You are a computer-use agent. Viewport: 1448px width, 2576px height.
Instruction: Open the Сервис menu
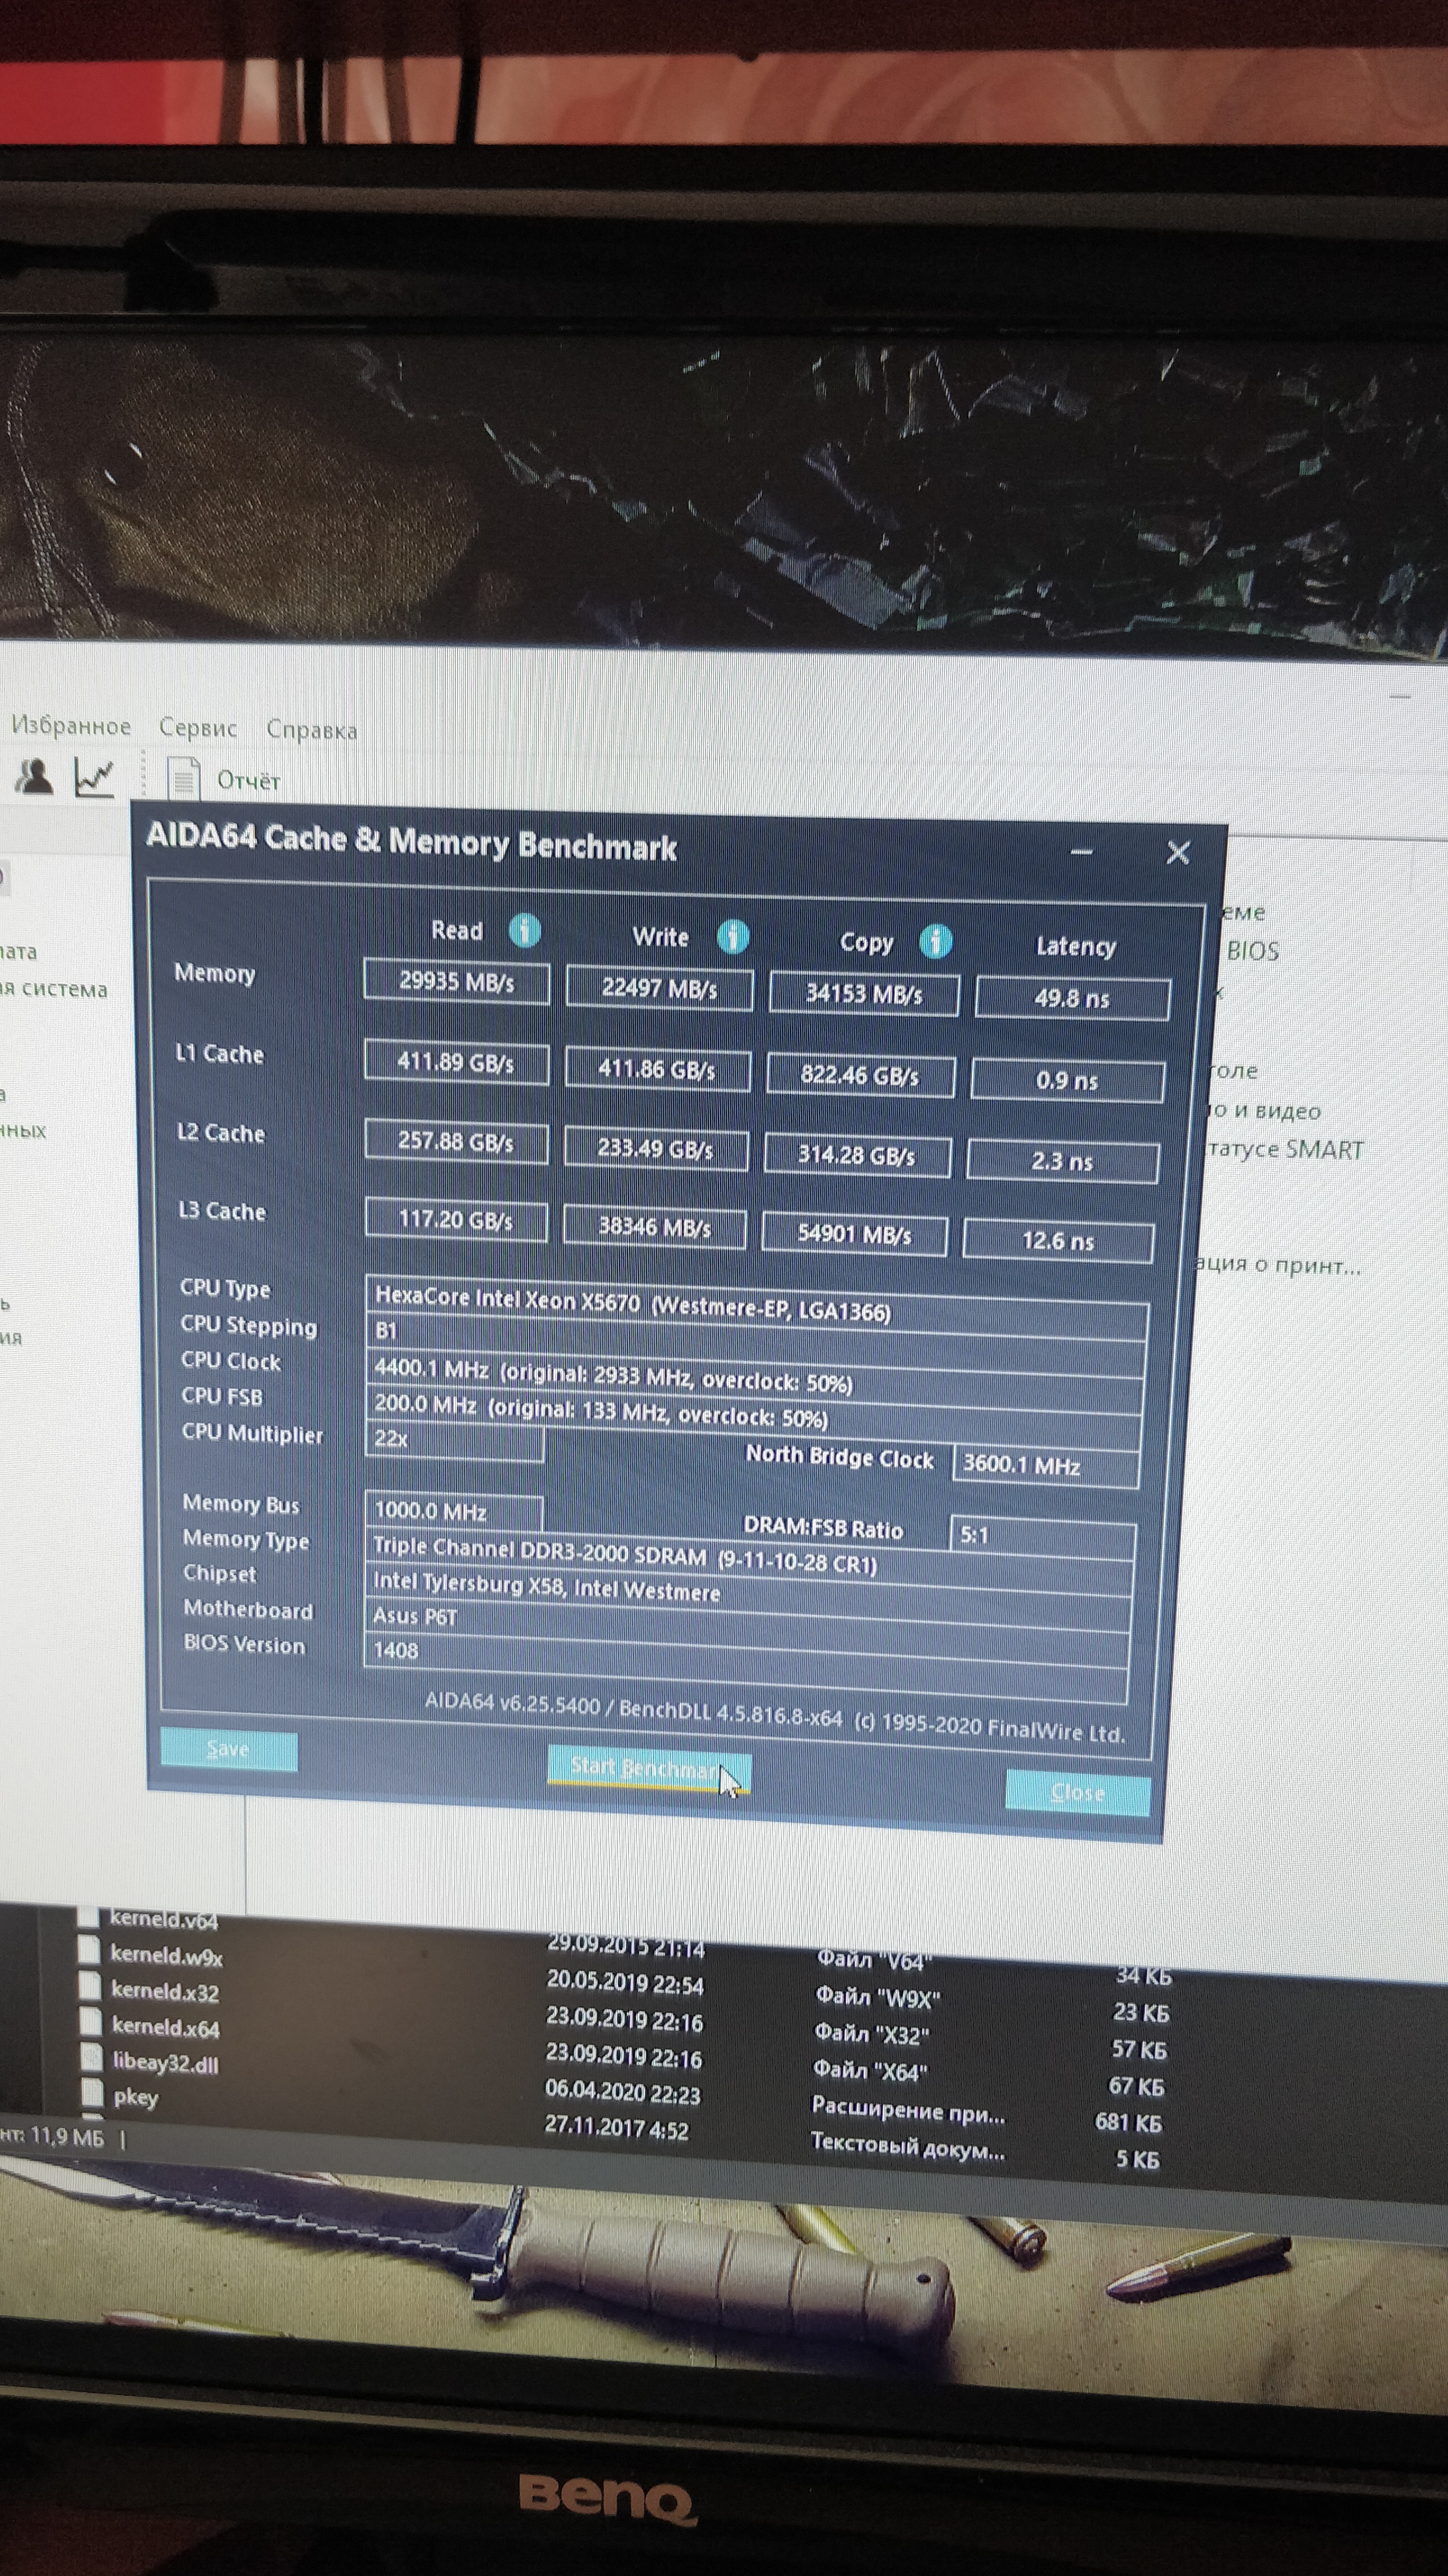(198, 728)
